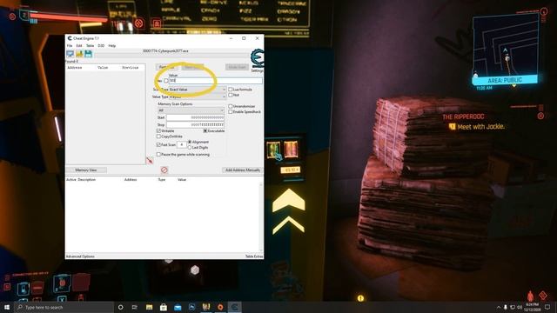Check Enable Speedhack
This screenshot has height=313, width=557.
coord(230,112)
